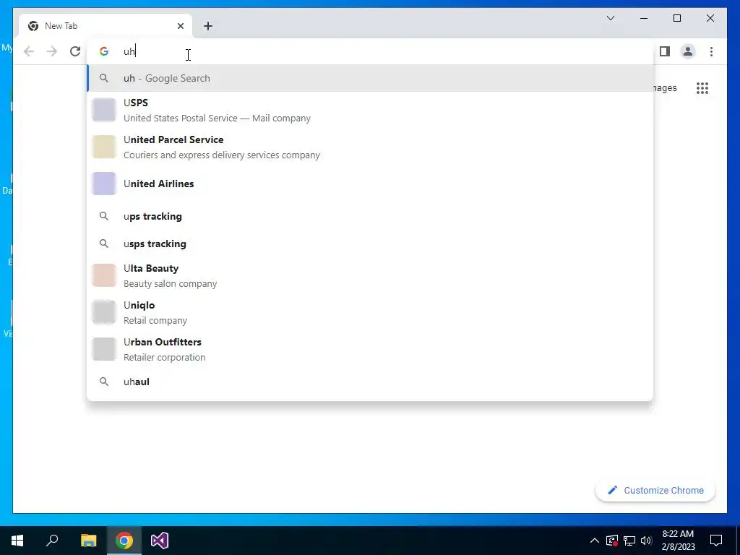Click the Google G icon in address bar
This screenshot has height=555, width=740.
pyautogui.click(x=104, y=51)
